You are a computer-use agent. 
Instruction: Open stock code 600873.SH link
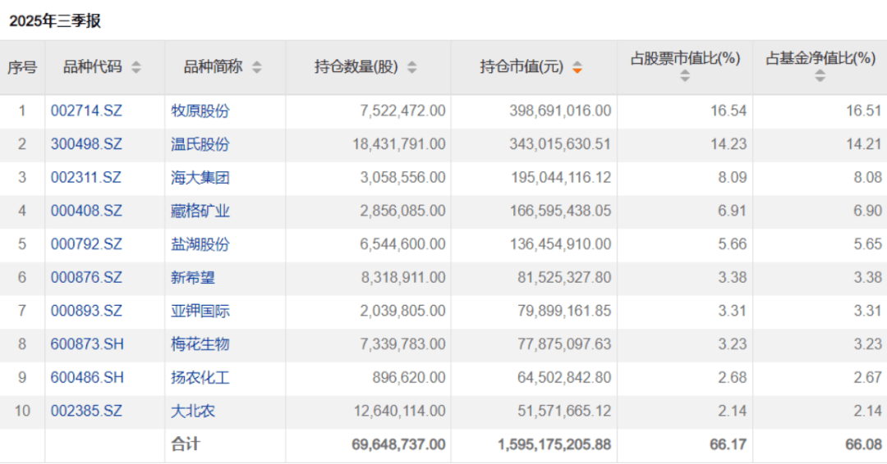pyautogui.click(x=87, y=343)
